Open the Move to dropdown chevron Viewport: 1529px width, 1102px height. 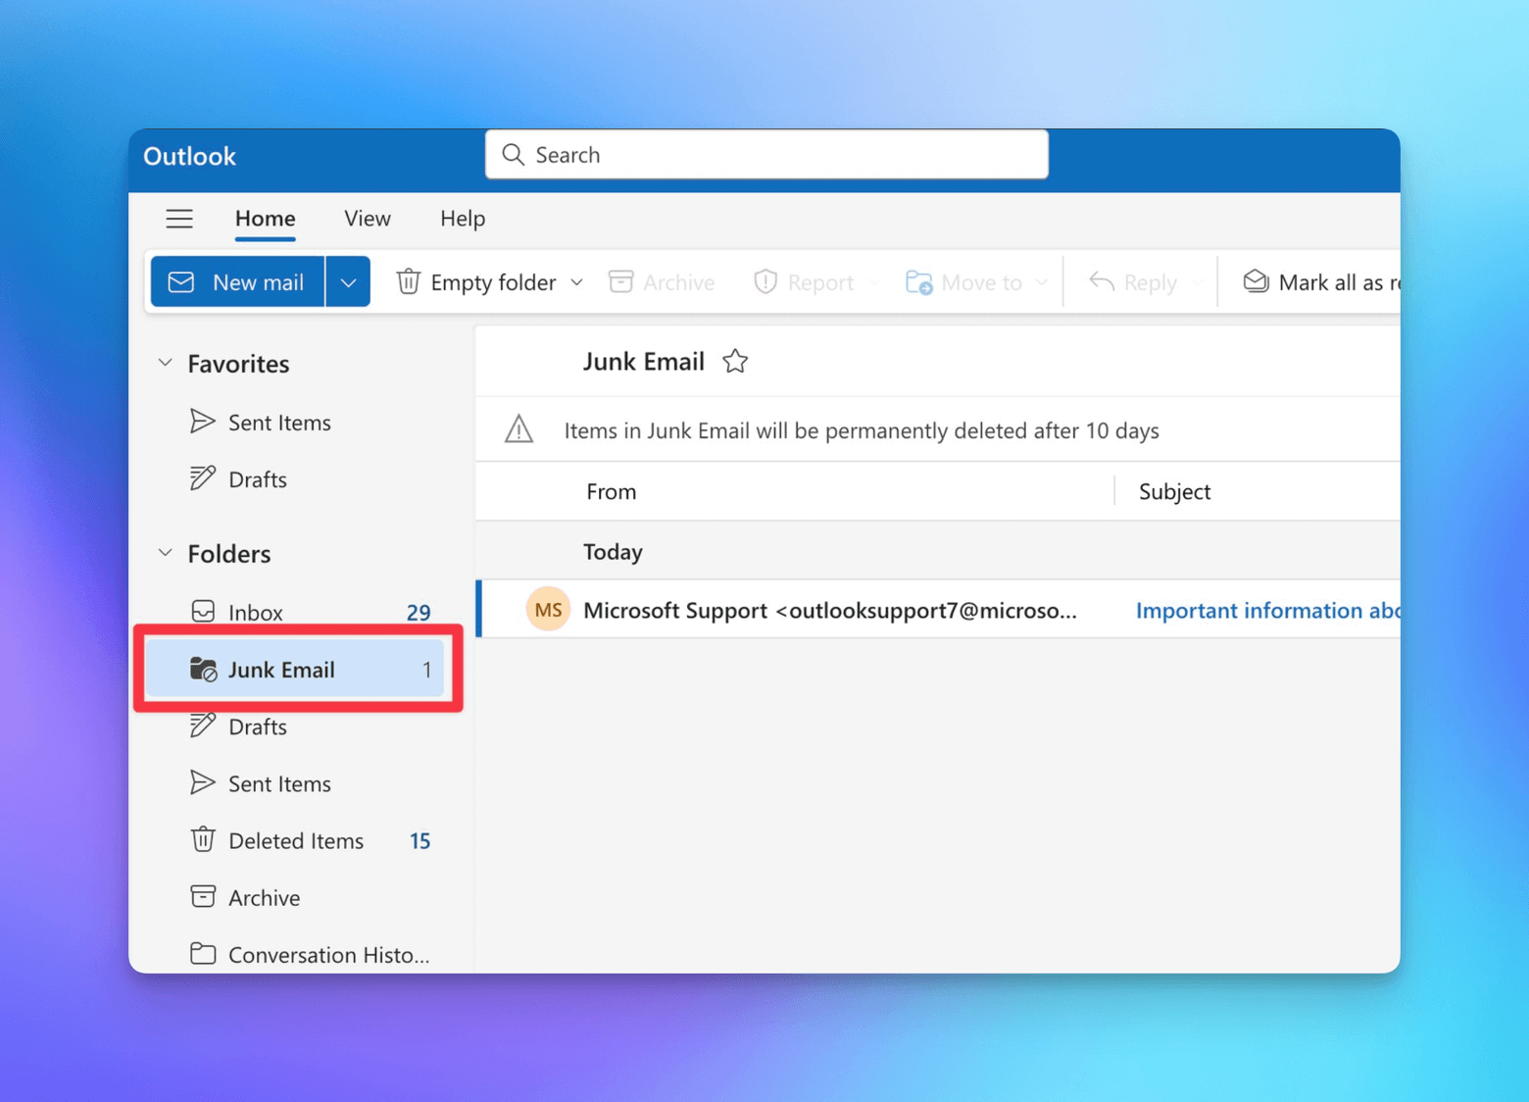click(1042, 282)
